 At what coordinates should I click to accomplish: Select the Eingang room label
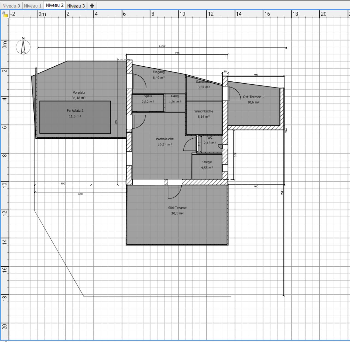[159, 72]
